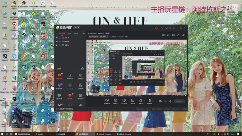Viewport: 242px width, 136px height.
Task: Open the action center notification icon
Action: coord(238,134)
